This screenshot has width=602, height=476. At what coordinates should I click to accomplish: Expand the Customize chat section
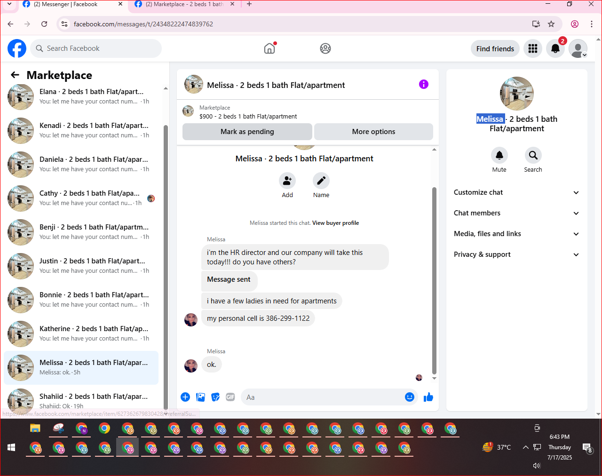[517, 192]
